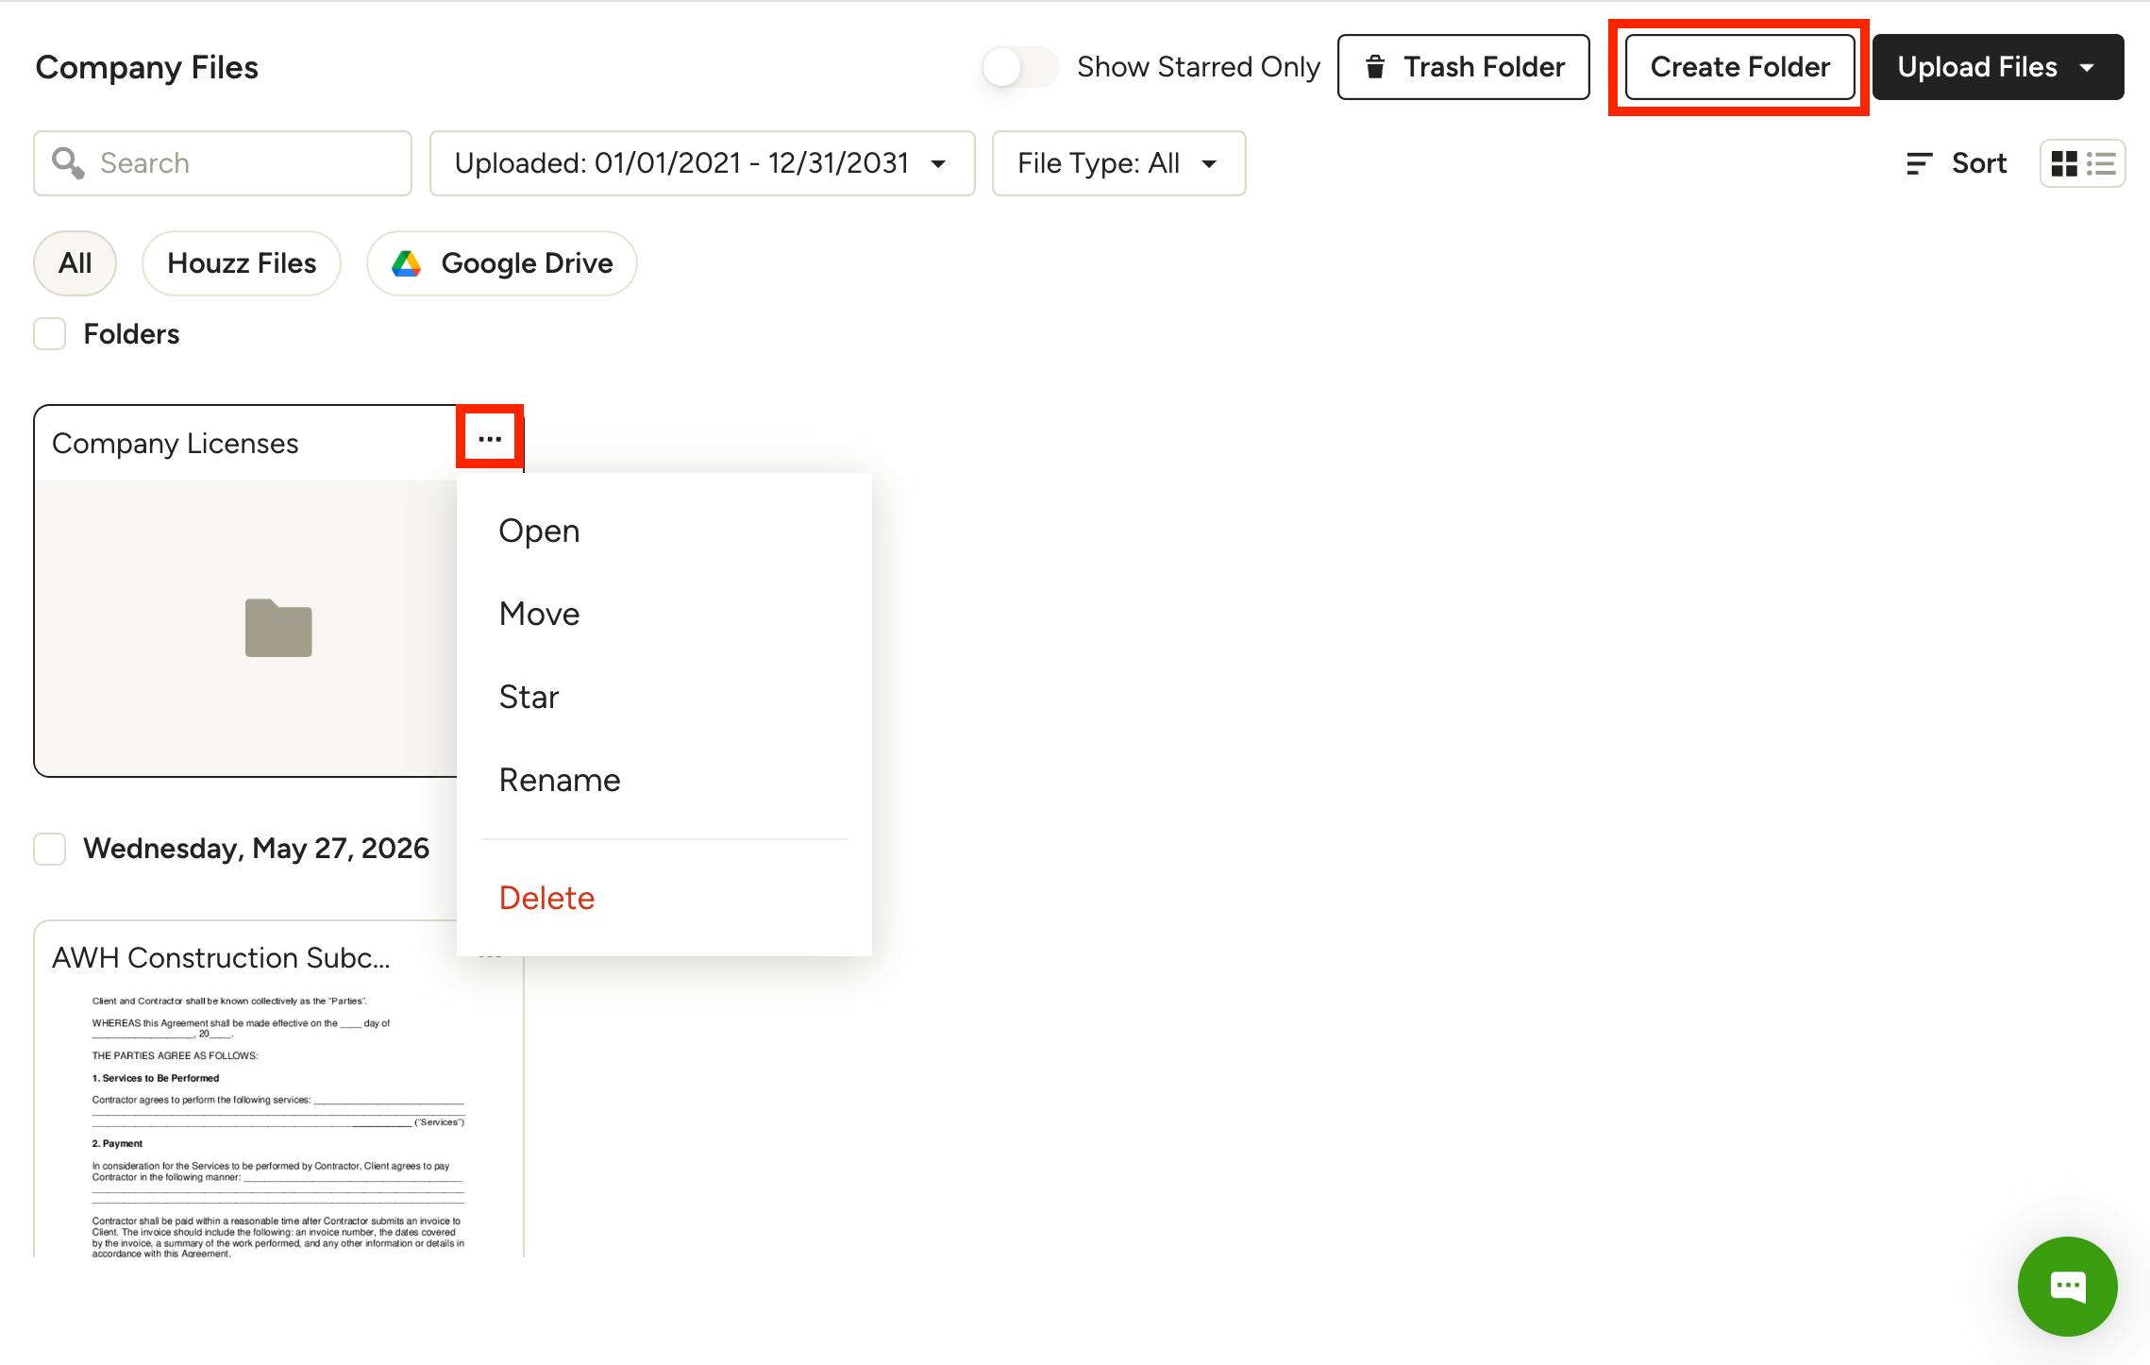2150x1365 pixels.
Task: Click the Wednesday, May 27, 2026 date label
Action: (257, 849)
